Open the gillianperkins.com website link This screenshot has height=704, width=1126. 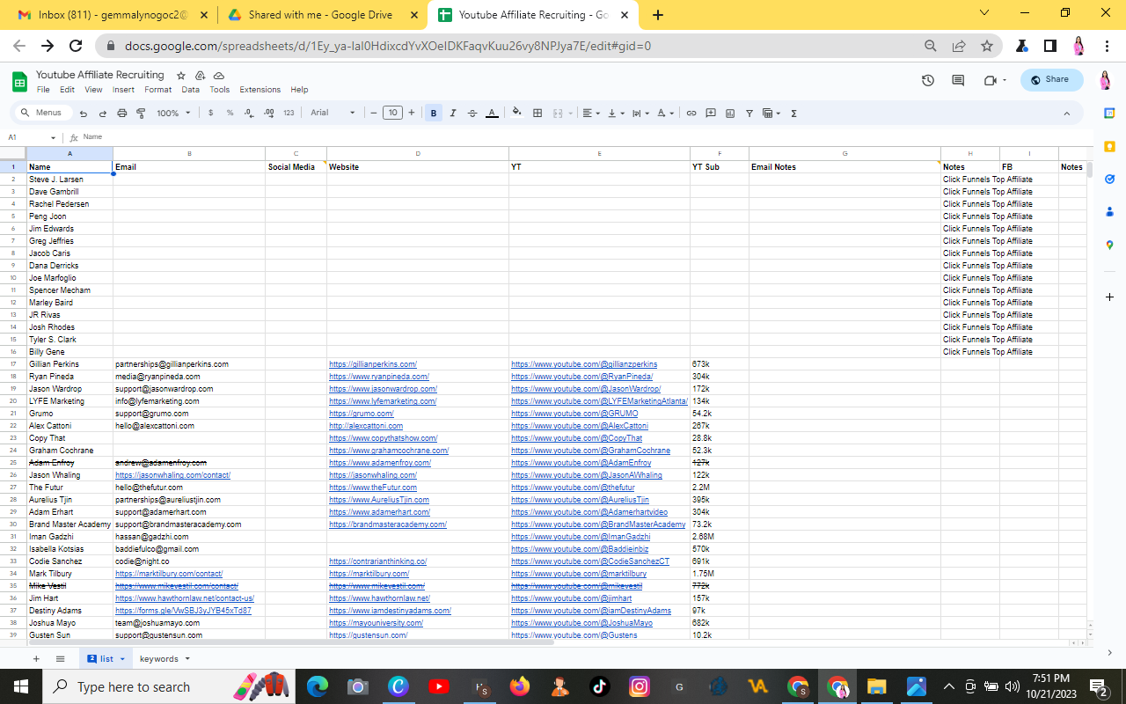pyautogui.click(x=373, y=364)
